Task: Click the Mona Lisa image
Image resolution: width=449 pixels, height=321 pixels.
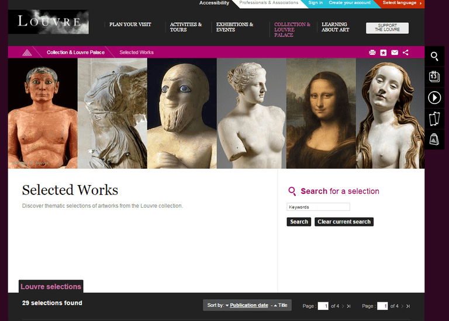Action: pyautogui.click(x=321, y=113)
